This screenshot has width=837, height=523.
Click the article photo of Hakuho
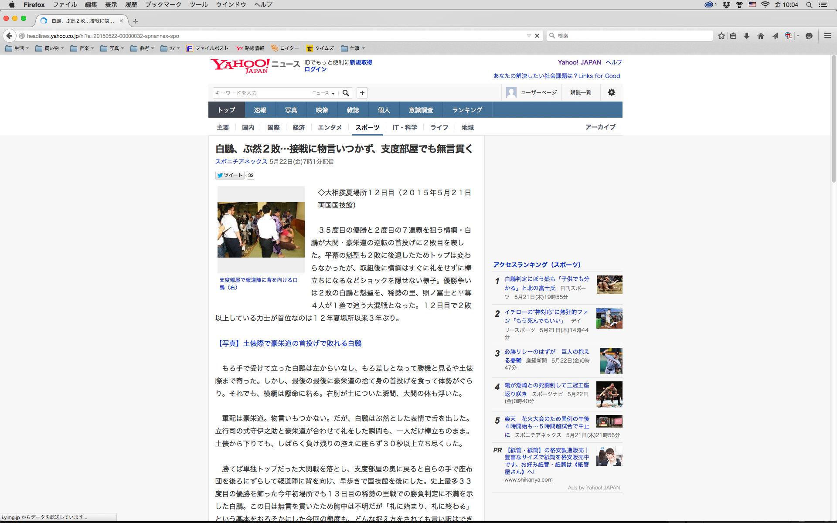tap(261, 230)
